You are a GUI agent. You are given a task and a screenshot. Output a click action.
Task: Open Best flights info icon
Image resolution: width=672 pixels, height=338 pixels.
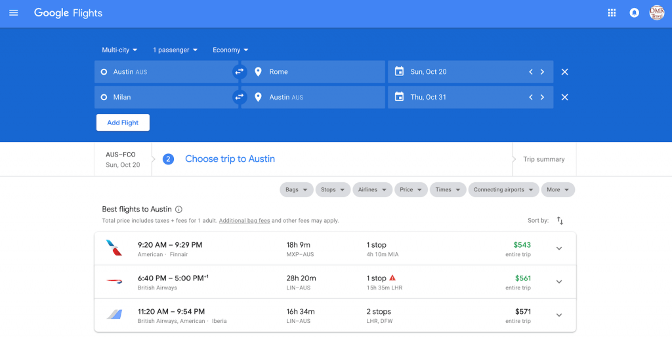pos(178,209)
